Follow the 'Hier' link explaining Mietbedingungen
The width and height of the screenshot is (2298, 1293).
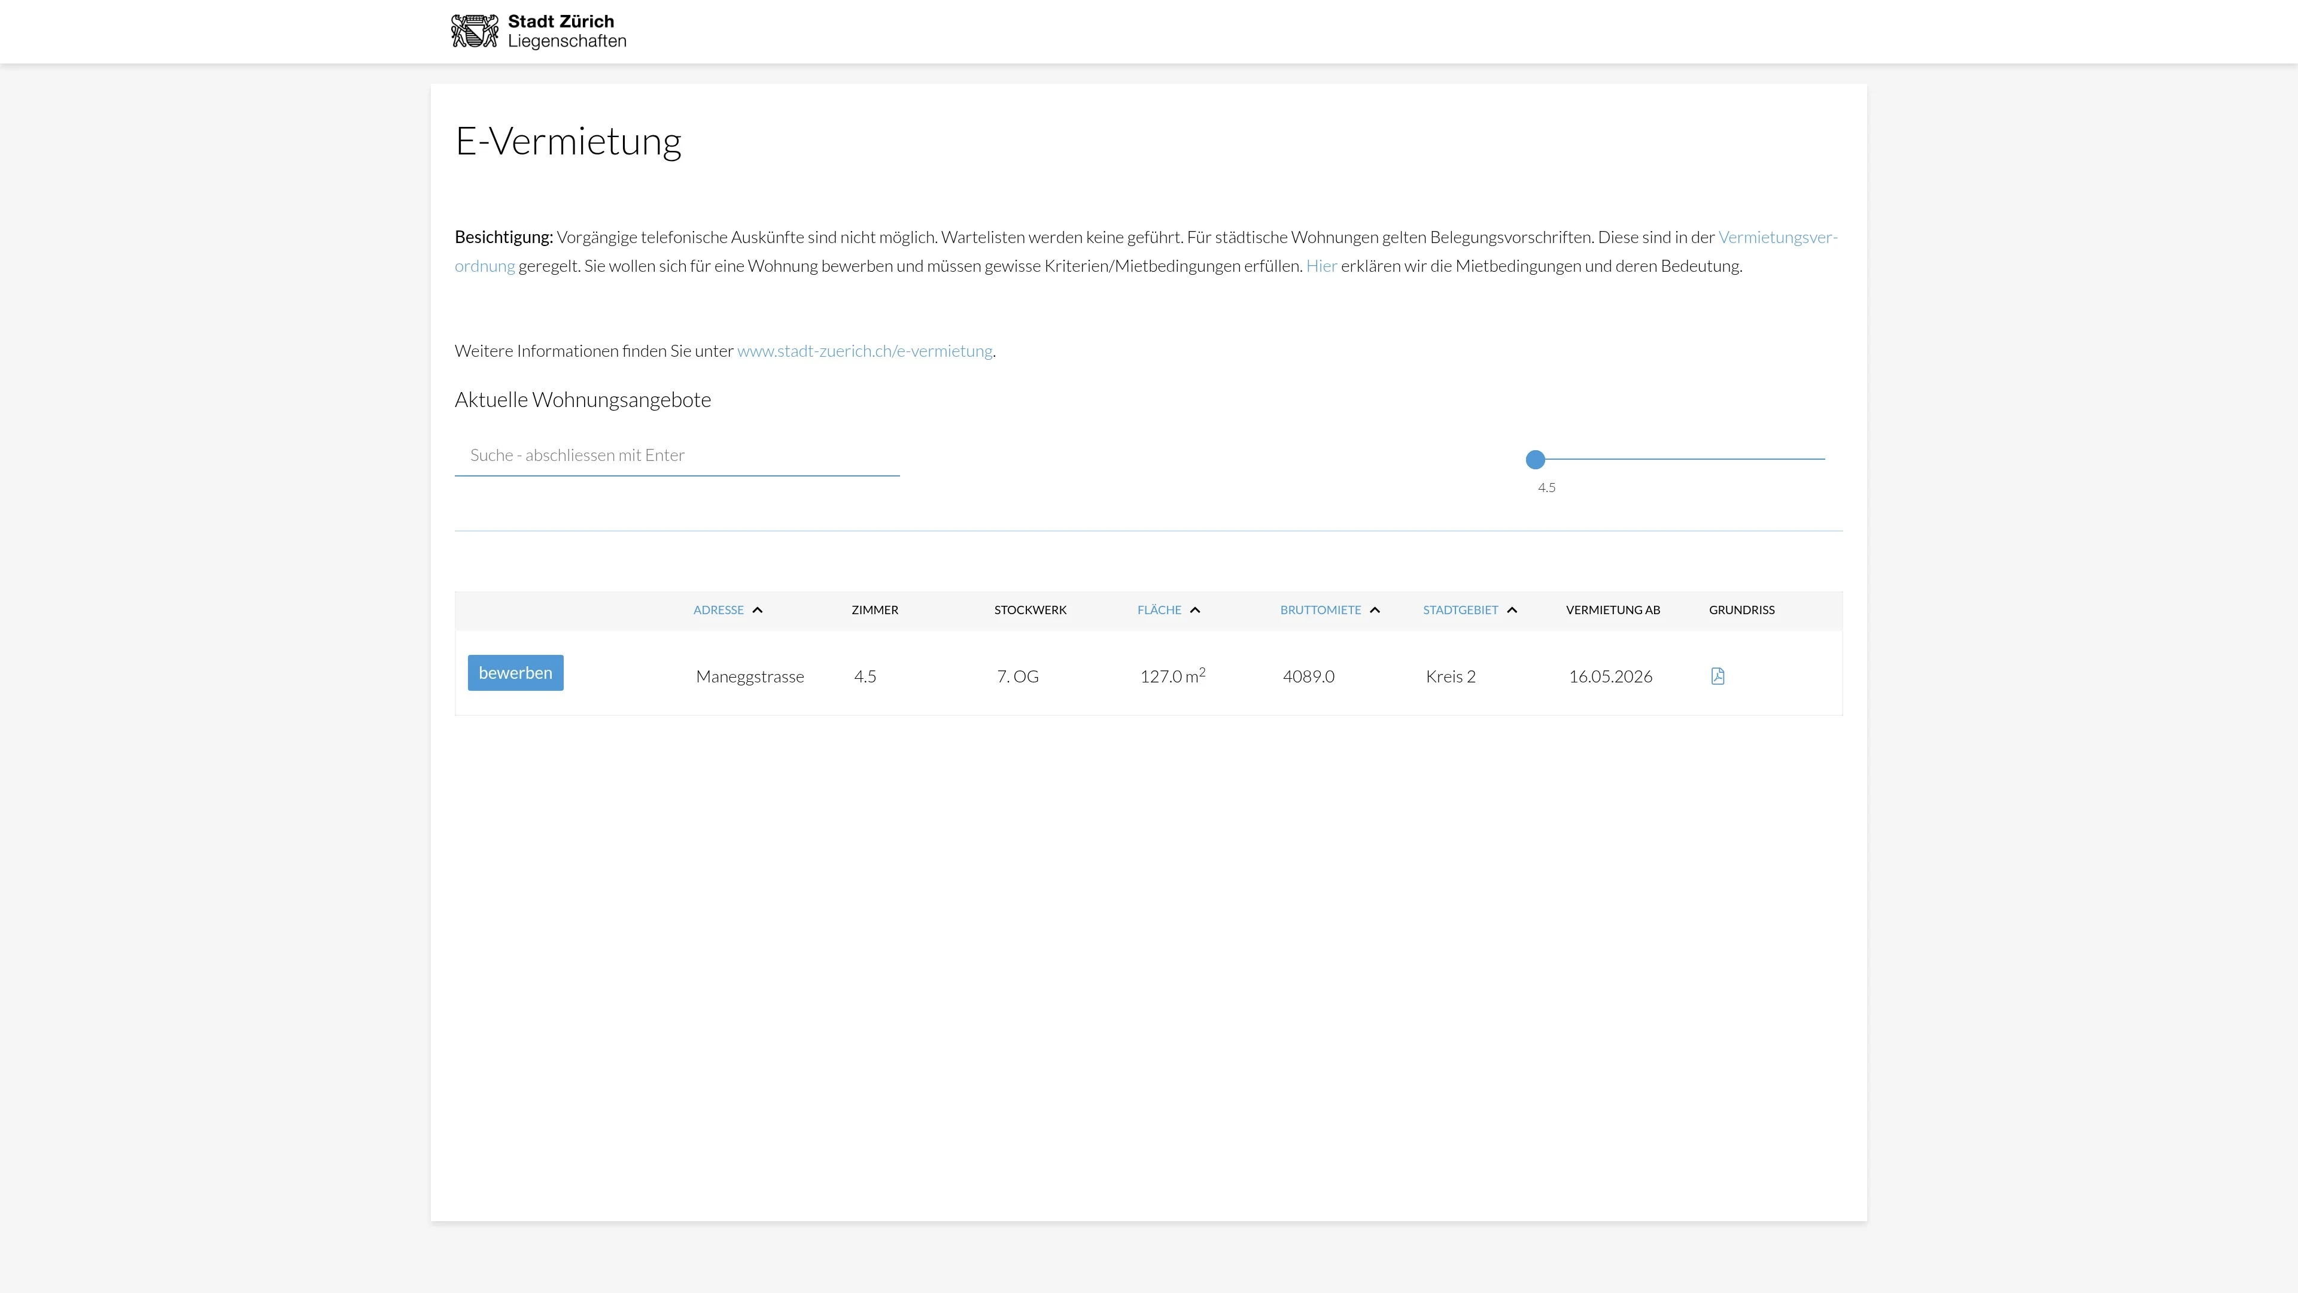click(1321, 266)
